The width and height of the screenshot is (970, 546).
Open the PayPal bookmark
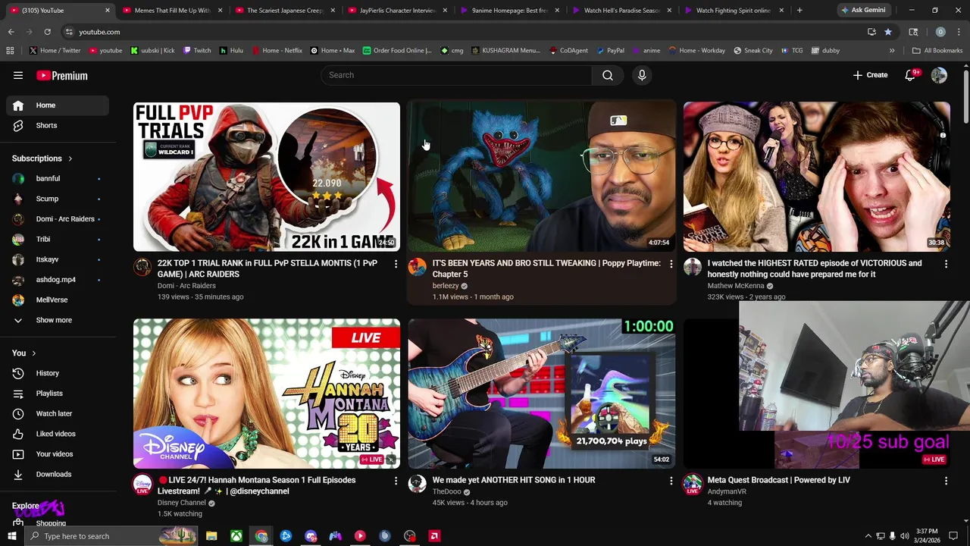[x=610, y=50]
